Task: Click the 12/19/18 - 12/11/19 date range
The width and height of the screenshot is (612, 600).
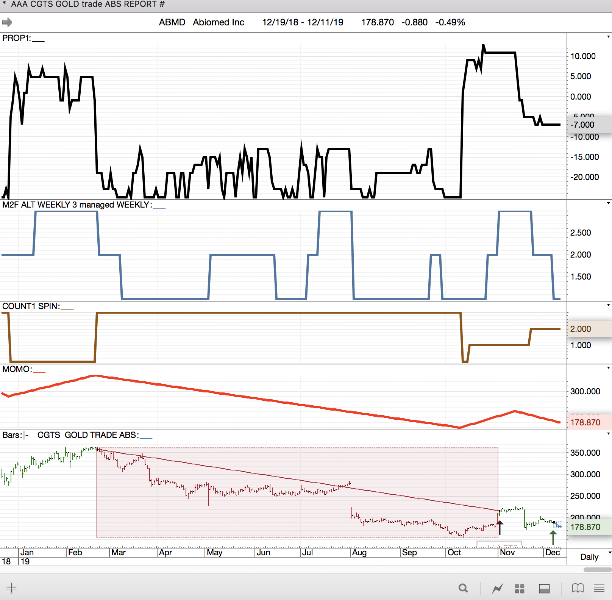Action: (x=303, y=22)
